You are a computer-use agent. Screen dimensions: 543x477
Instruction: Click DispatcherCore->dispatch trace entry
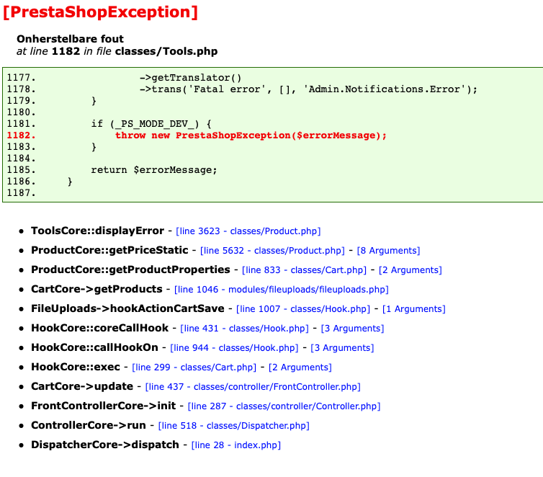click(x=105, y=444)
